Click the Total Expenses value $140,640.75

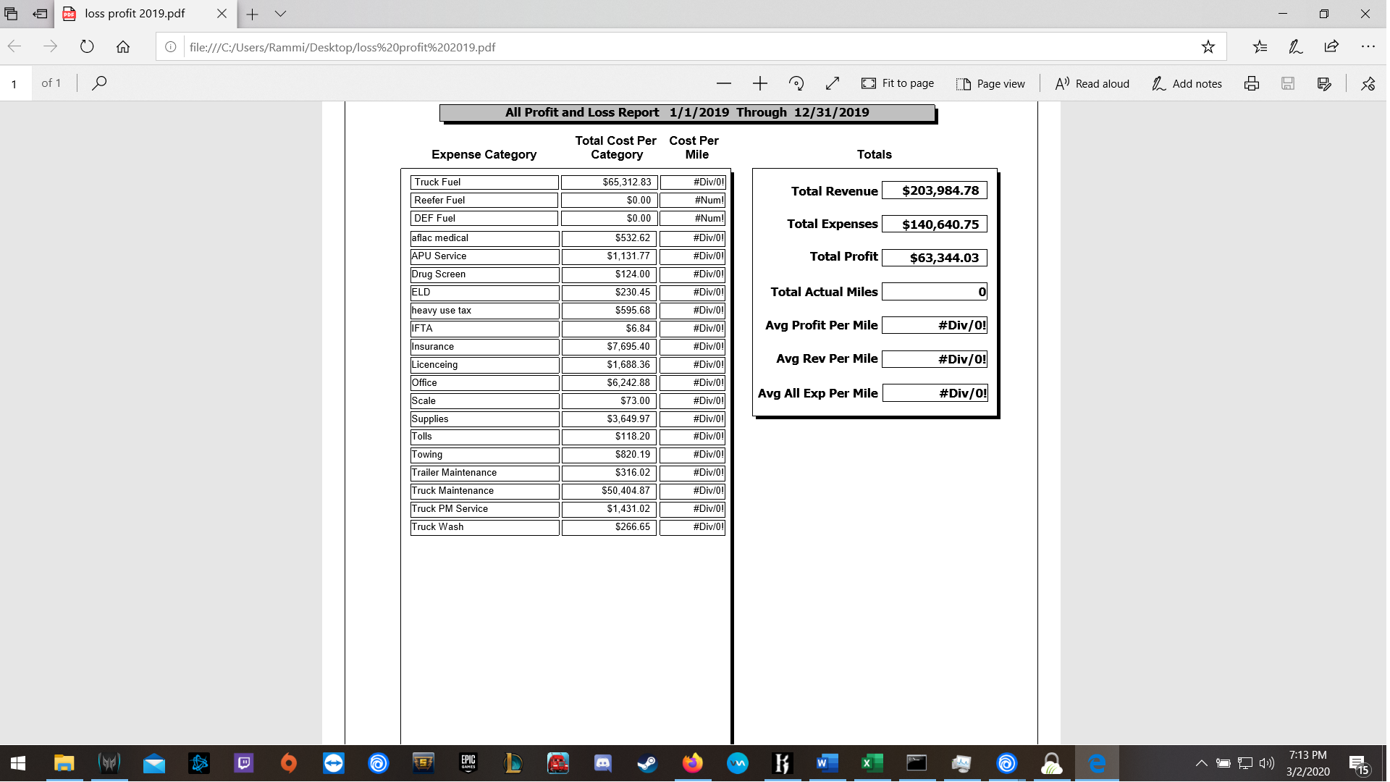click(x=934, y=224)
